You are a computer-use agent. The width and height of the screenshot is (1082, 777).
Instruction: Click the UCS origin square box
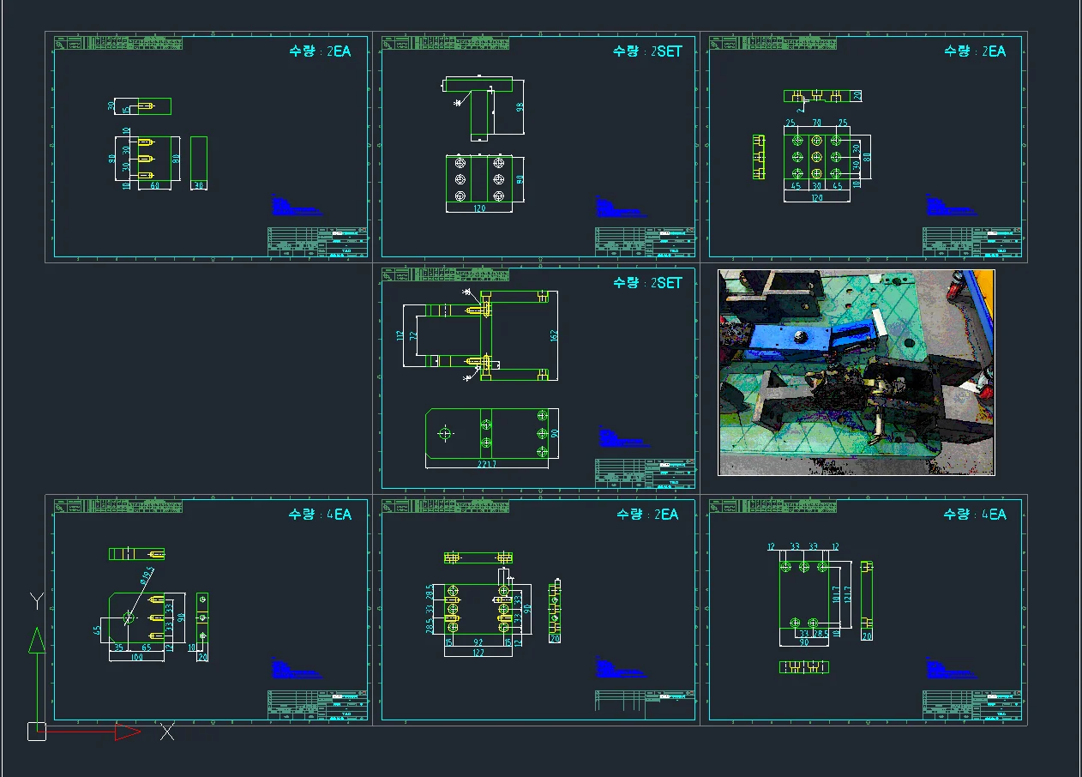[36, 732]
